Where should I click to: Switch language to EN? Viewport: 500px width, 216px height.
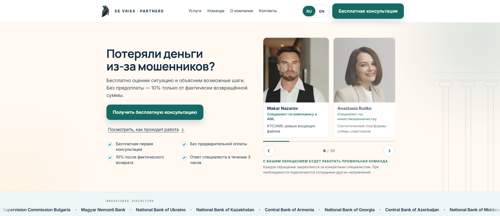point(322,11)
